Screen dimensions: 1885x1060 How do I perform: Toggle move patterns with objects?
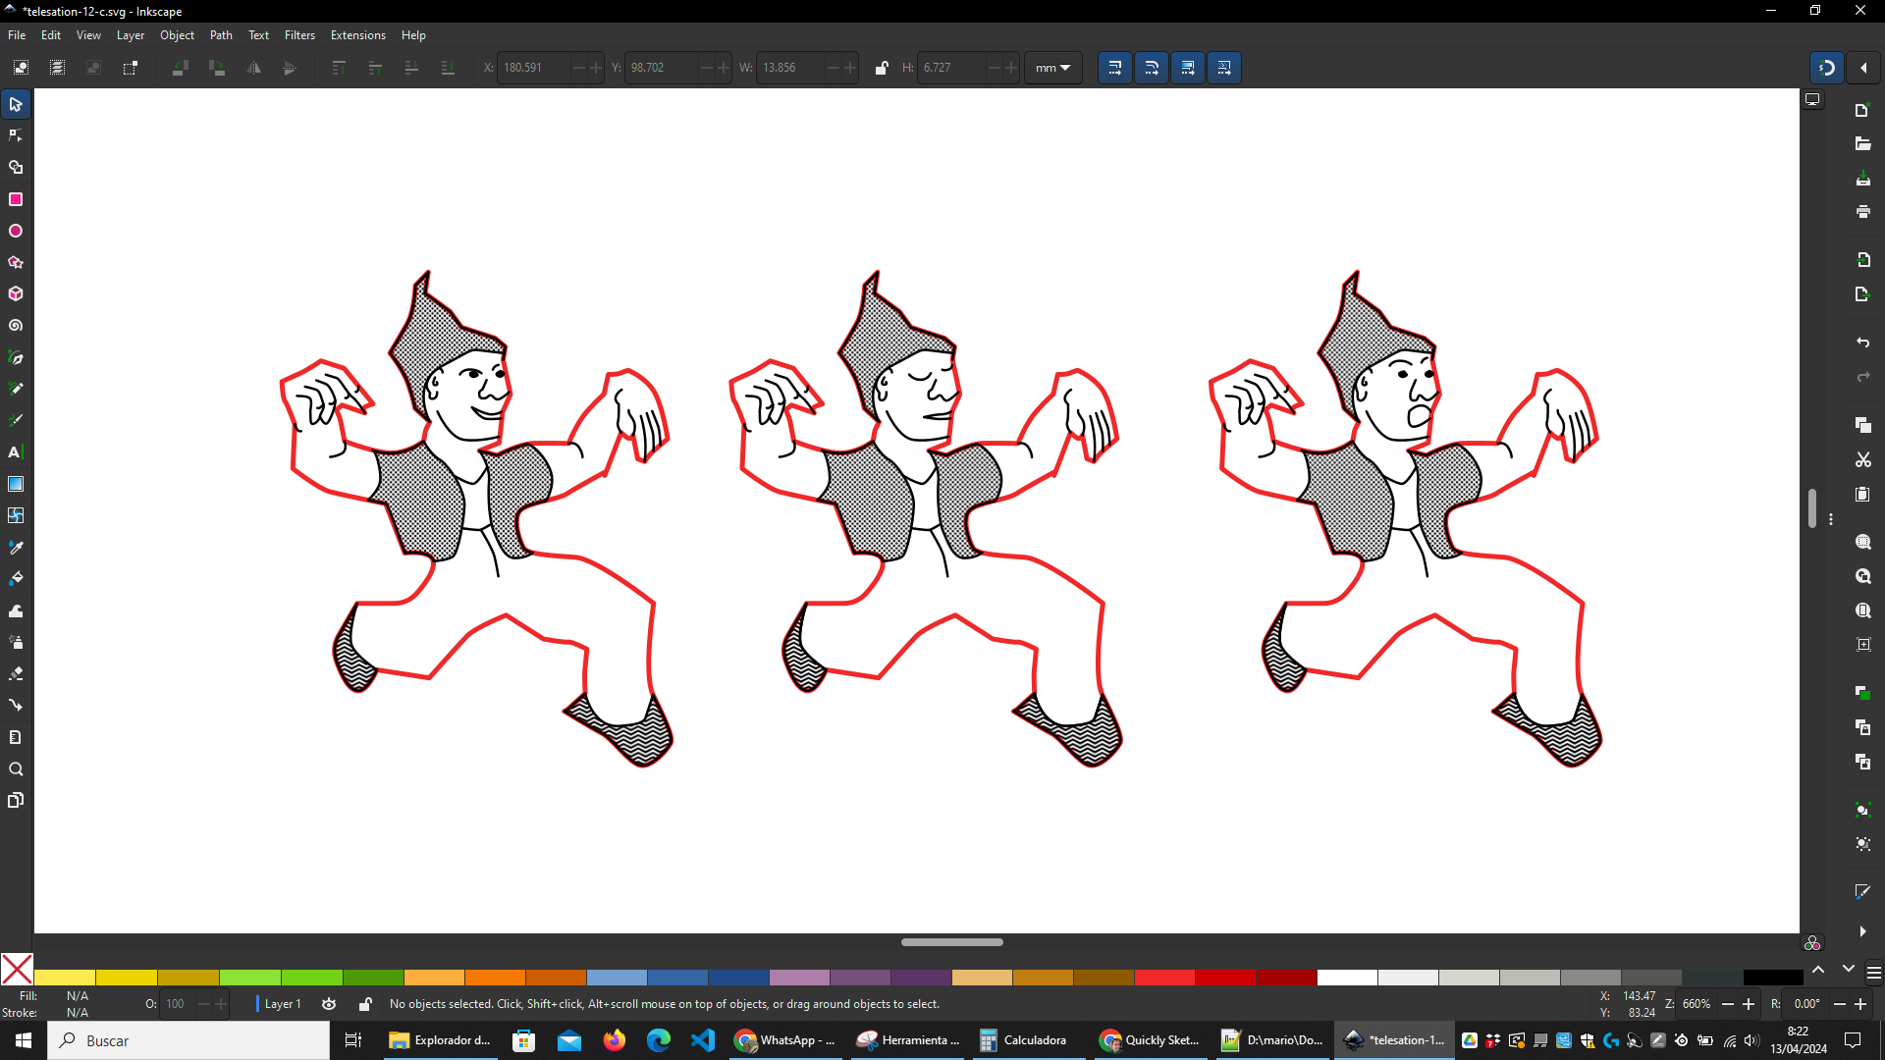[x=1223, y=68]
